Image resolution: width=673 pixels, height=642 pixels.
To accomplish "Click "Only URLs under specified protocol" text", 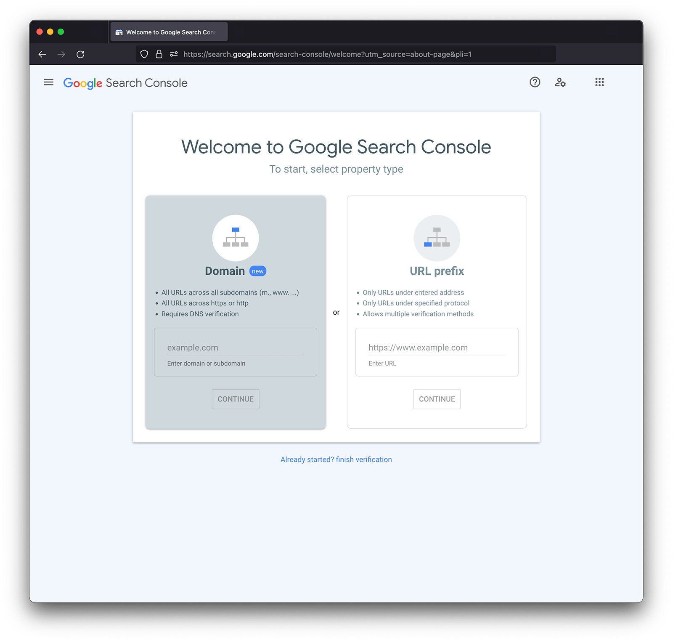I will 416,303.
